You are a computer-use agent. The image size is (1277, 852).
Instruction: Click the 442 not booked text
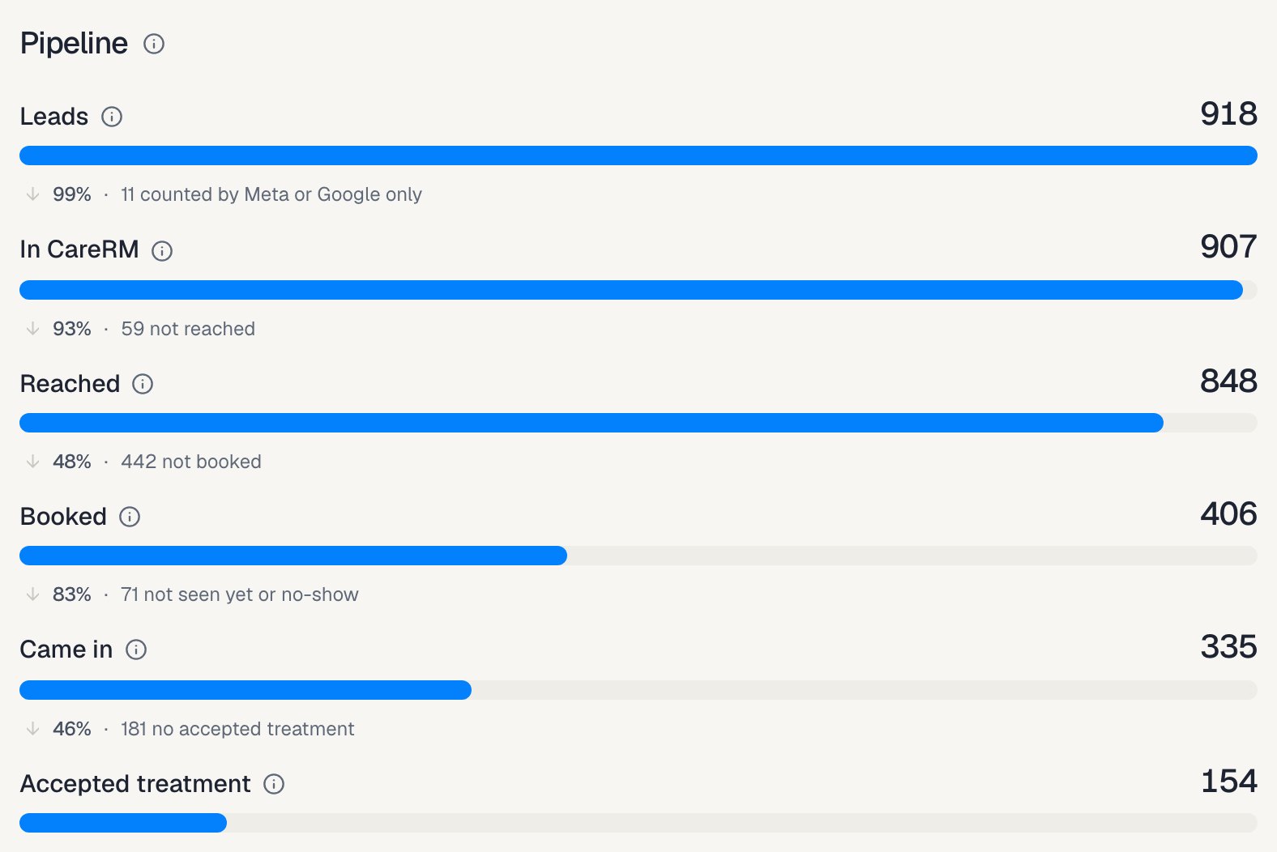tap(191, 462)
